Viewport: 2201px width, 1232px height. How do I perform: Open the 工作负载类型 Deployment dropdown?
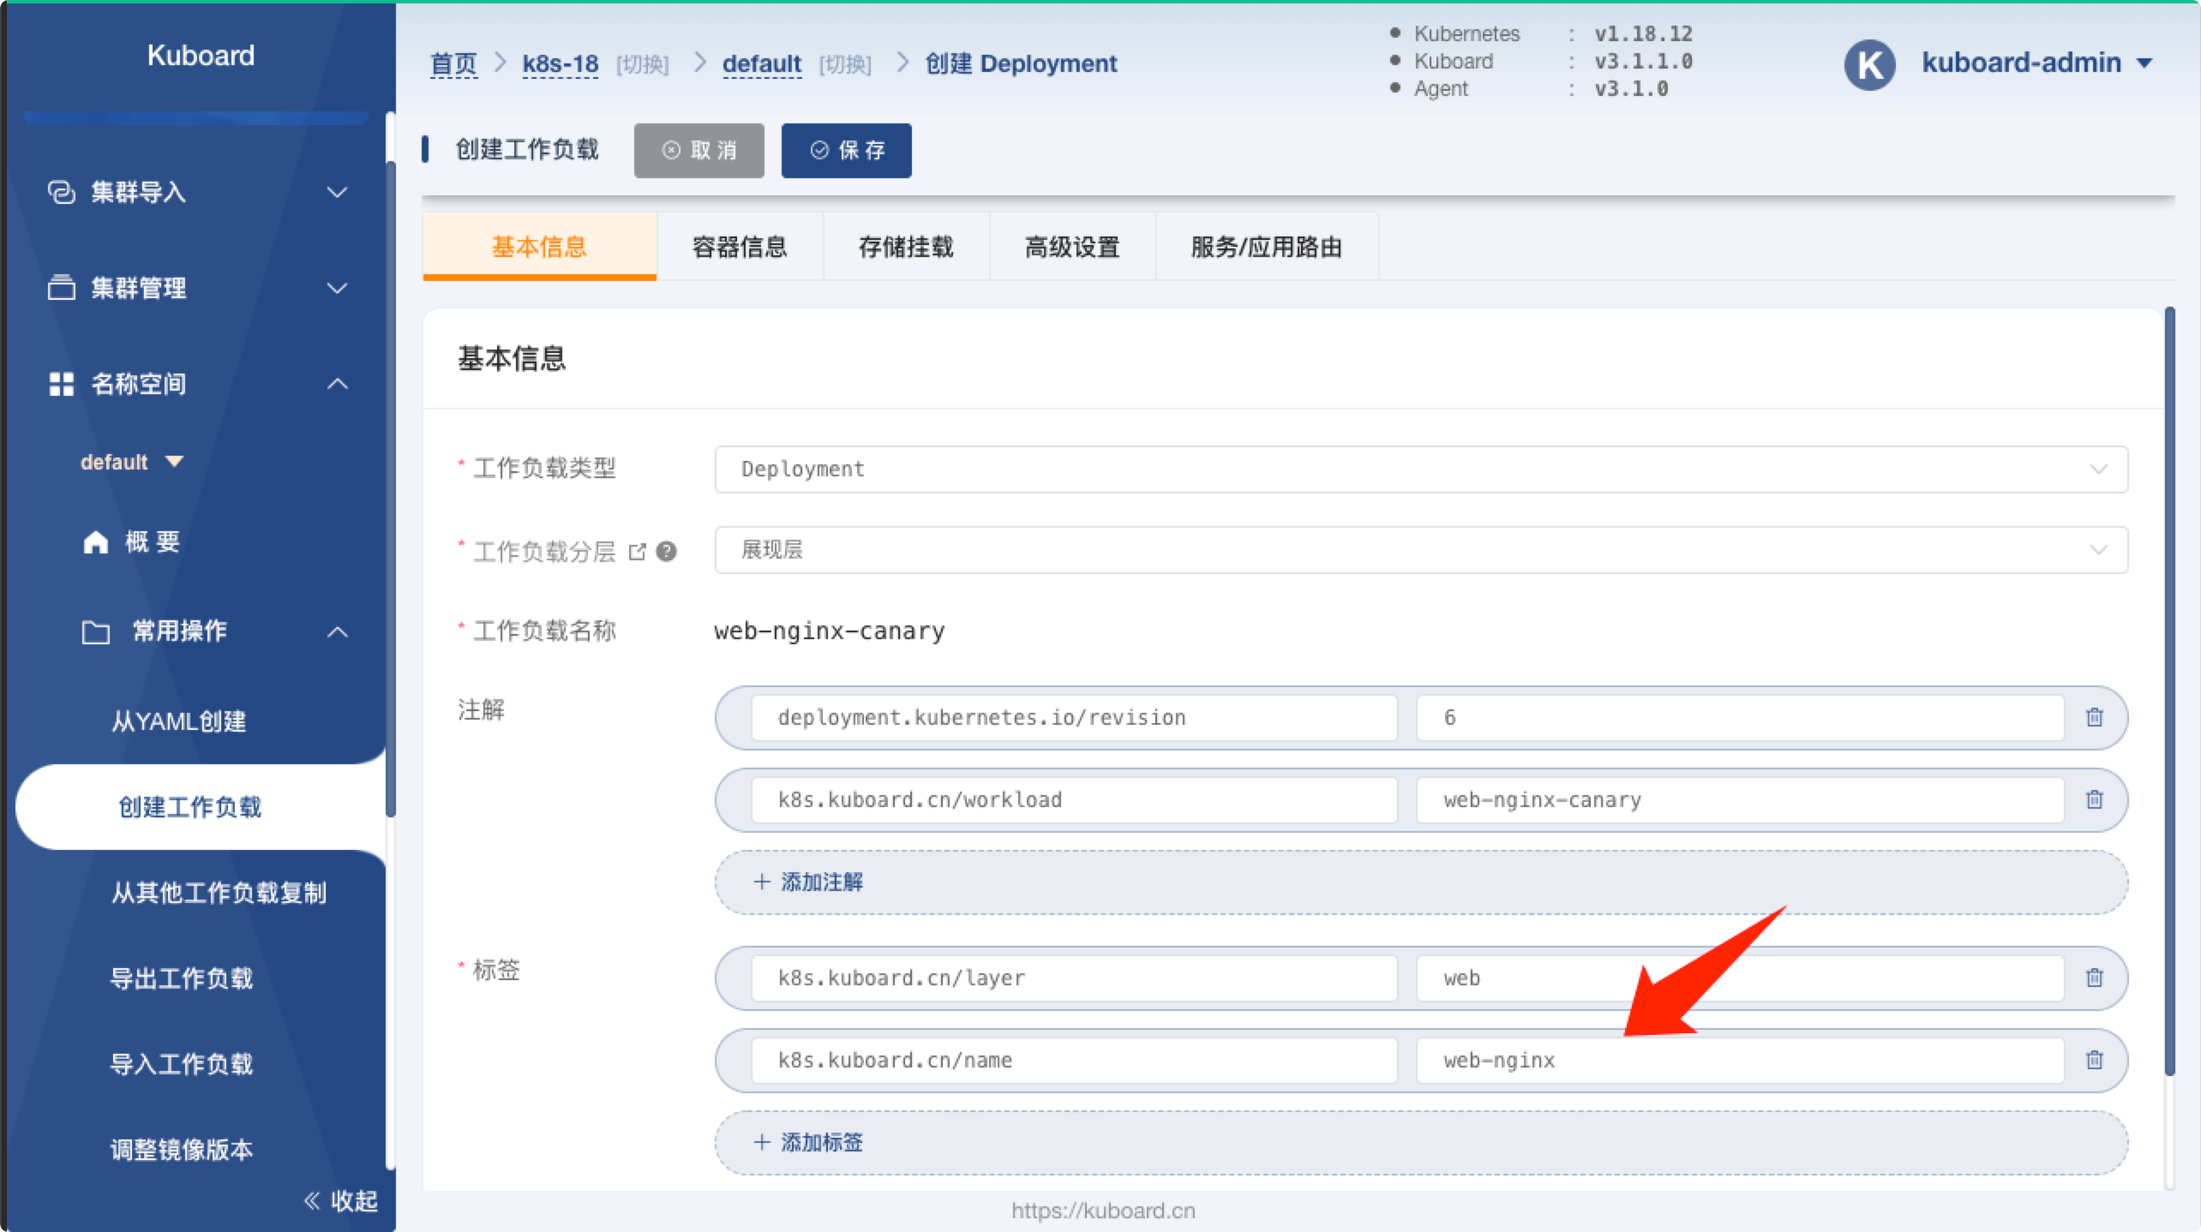click(1420, 469)
